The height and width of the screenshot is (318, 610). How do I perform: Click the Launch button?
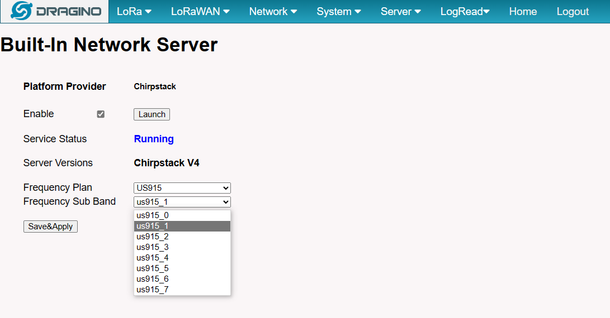click(x=152, y=114)
